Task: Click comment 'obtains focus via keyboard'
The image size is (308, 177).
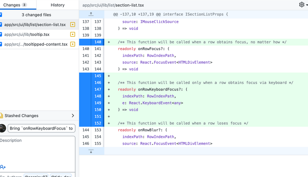Action: (x=205, y=82)
